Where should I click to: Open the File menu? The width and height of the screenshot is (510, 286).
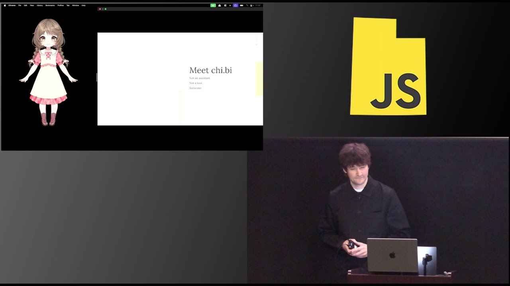20,6
